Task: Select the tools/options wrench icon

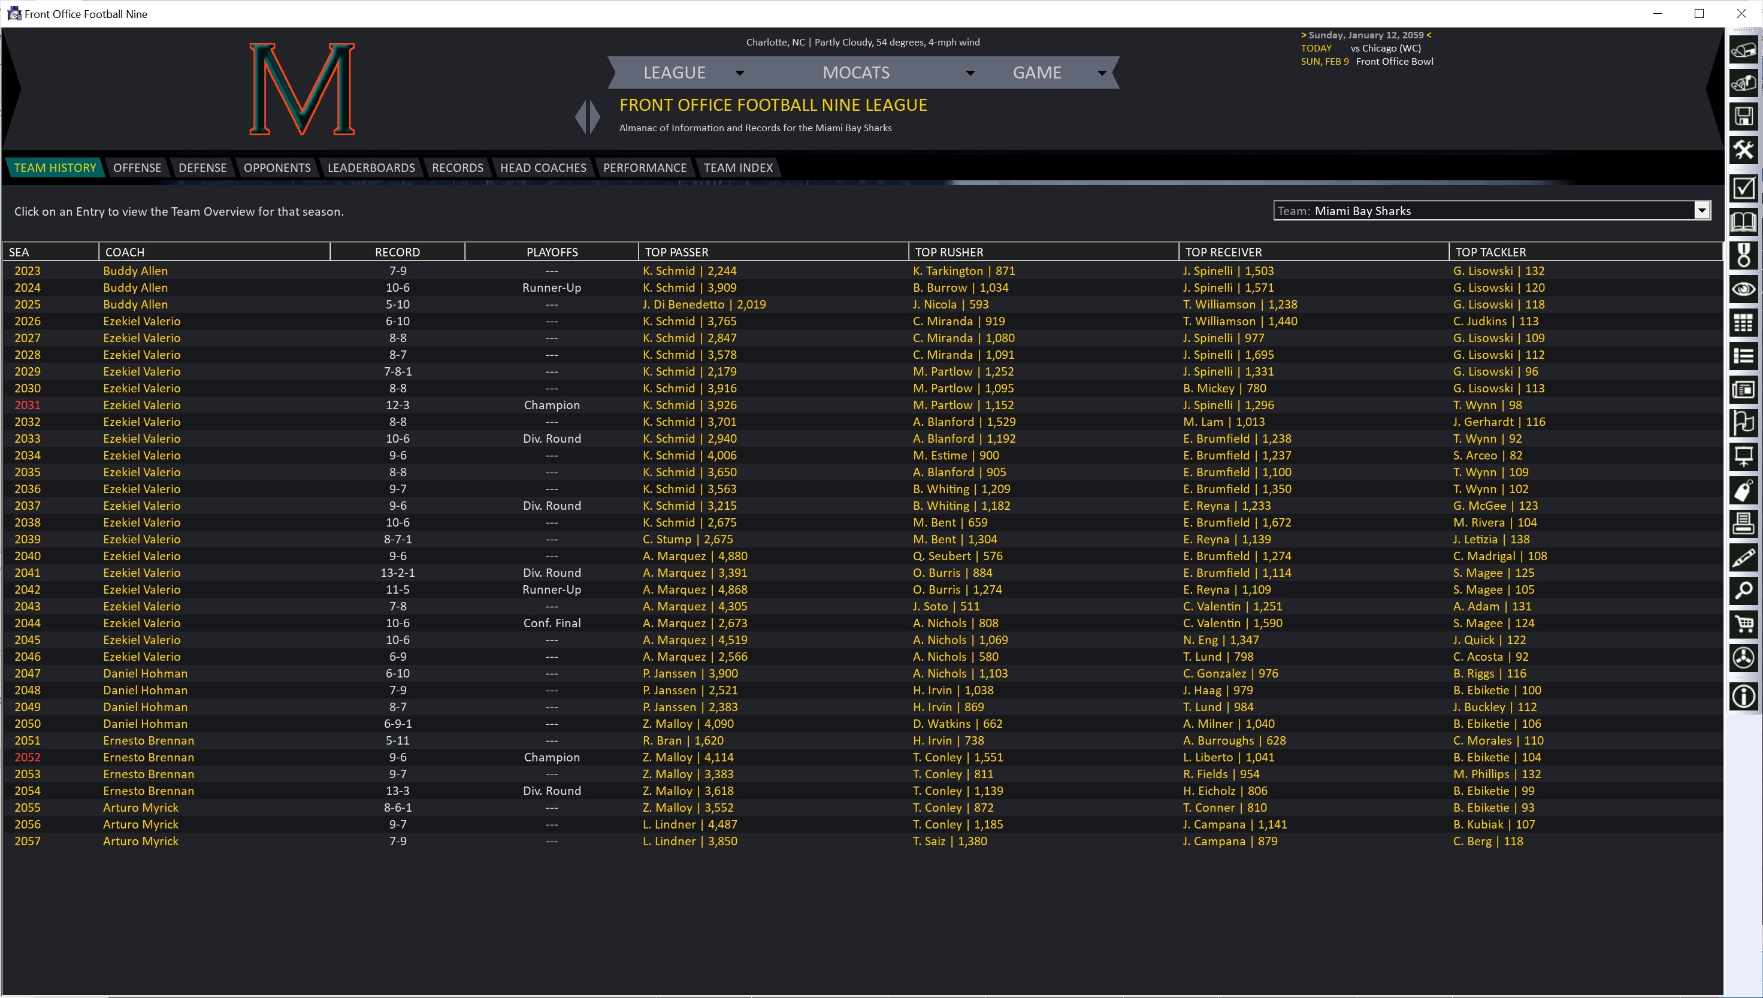Action: click(1744, 149)
